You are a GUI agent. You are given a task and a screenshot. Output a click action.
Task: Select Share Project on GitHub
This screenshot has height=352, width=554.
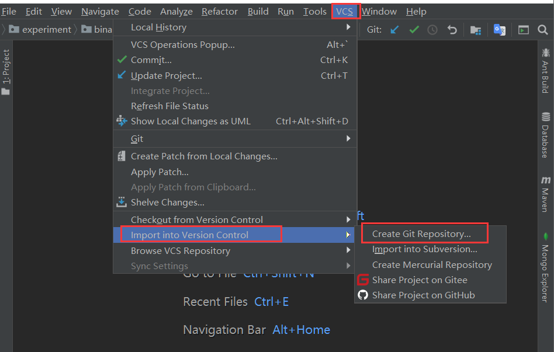point(430,295)
